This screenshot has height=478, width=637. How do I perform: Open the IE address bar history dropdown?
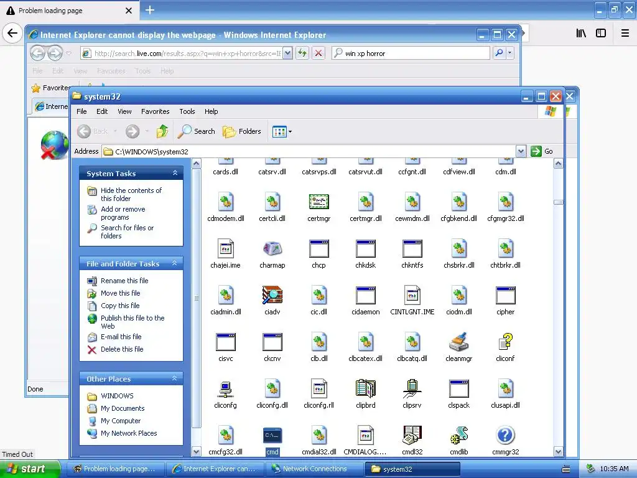tap(287, 53)
